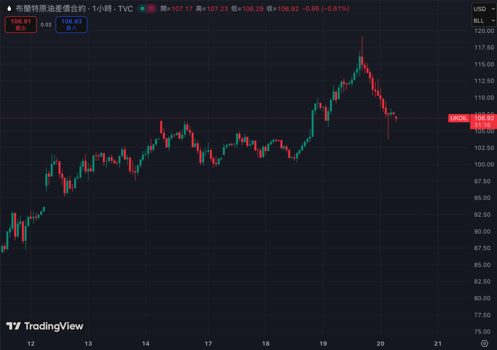Image resolution: width=497 pixels, height=350 pixels.
Task: Click the date 13 on time axis
Action: coord(88,343)
